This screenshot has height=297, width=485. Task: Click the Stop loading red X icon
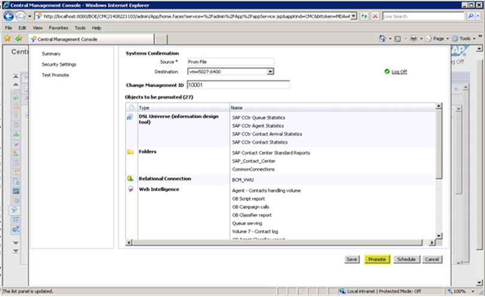[x=375, y=16]
